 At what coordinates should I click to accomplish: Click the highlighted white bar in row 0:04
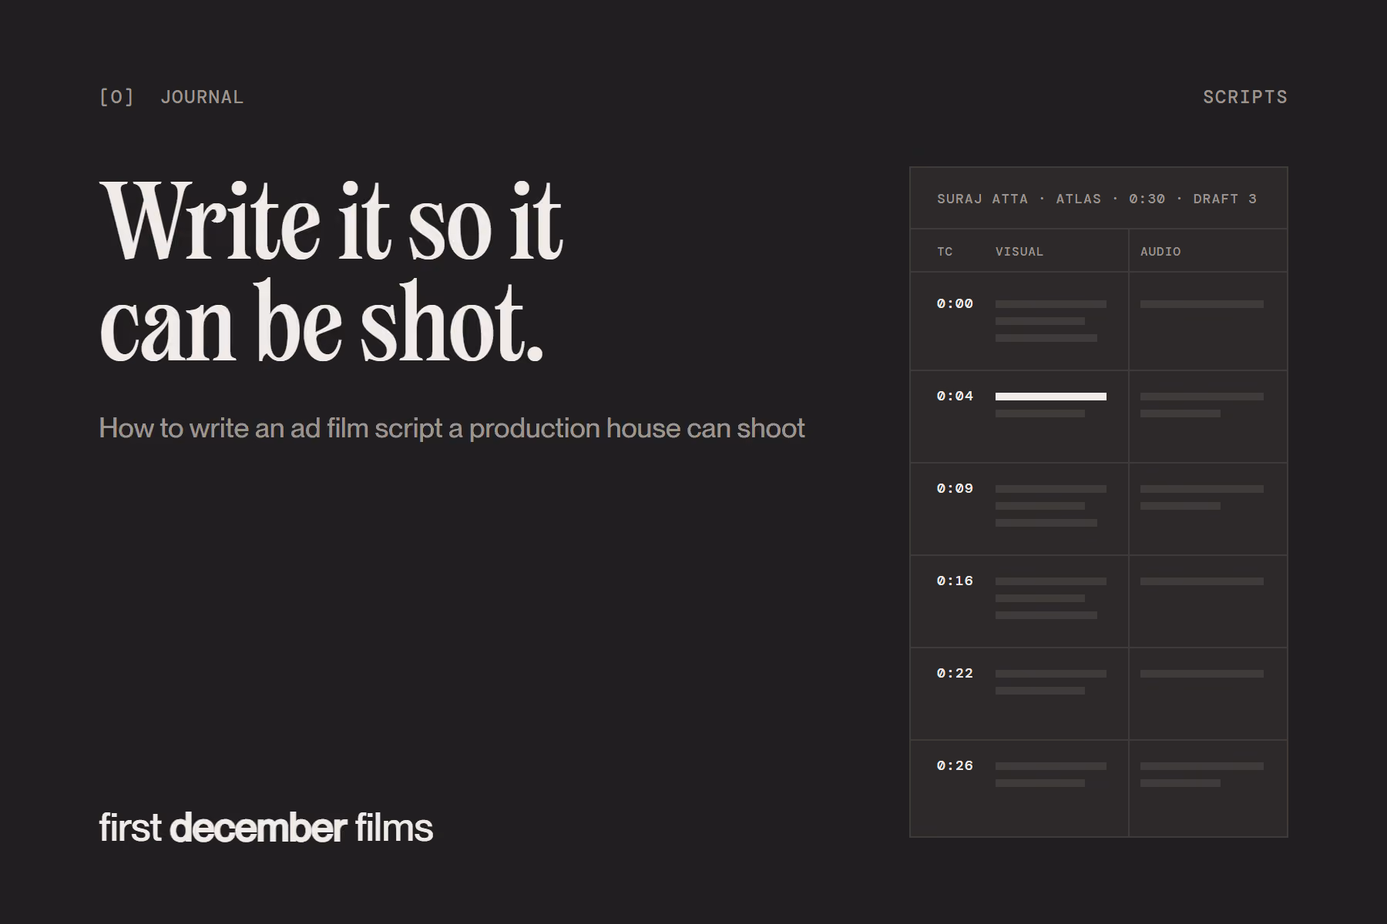pos(1051,397)
